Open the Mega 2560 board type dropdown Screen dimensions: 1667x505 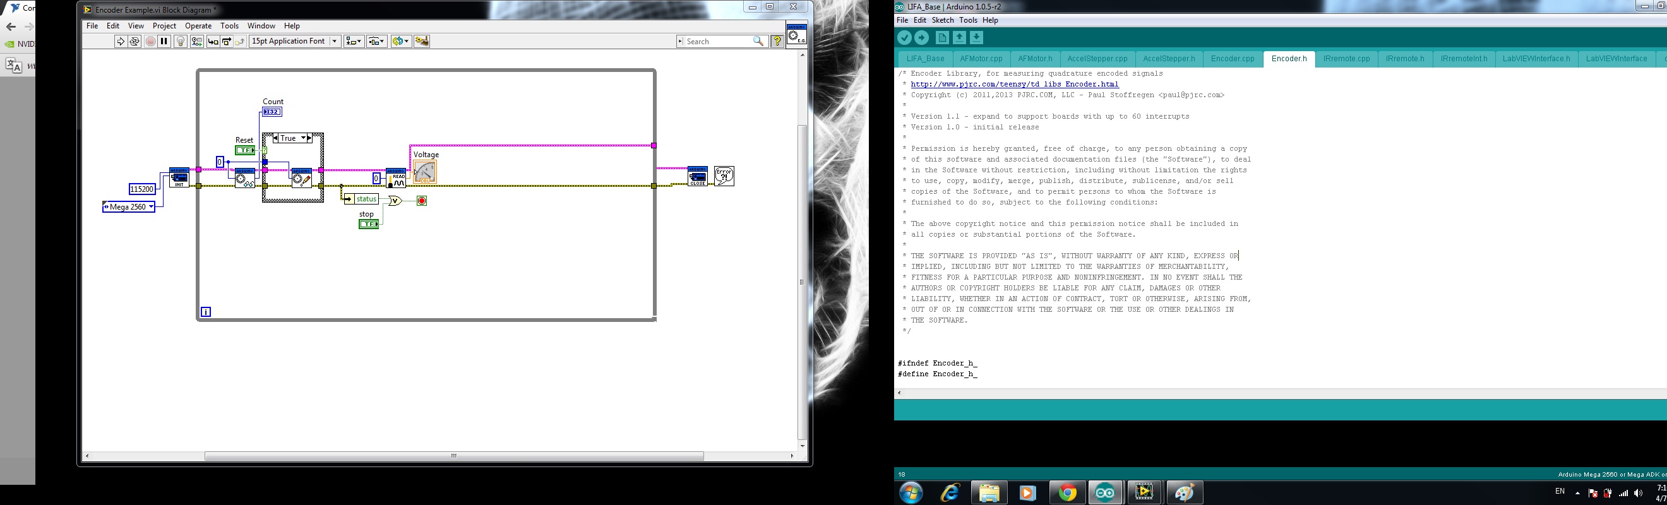click(x=129, y=207)
